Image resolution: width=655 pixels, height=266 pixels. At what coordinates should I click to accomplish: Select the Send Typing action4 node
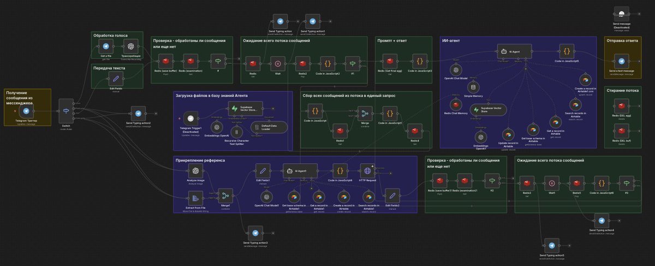point(601,221)
